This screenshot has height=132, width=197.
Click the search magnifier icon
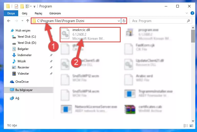(188, 21)
